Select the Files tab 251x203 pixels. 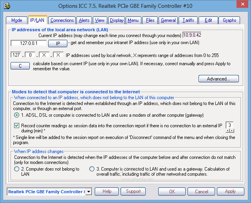click(150, 20)
